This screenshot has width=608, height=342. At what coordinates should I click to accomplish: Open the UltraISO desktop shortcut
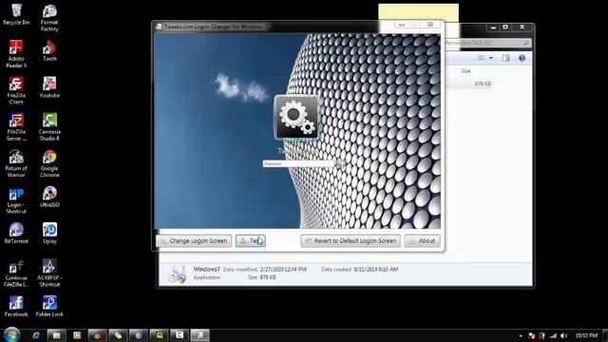click(x=49, y=197)
